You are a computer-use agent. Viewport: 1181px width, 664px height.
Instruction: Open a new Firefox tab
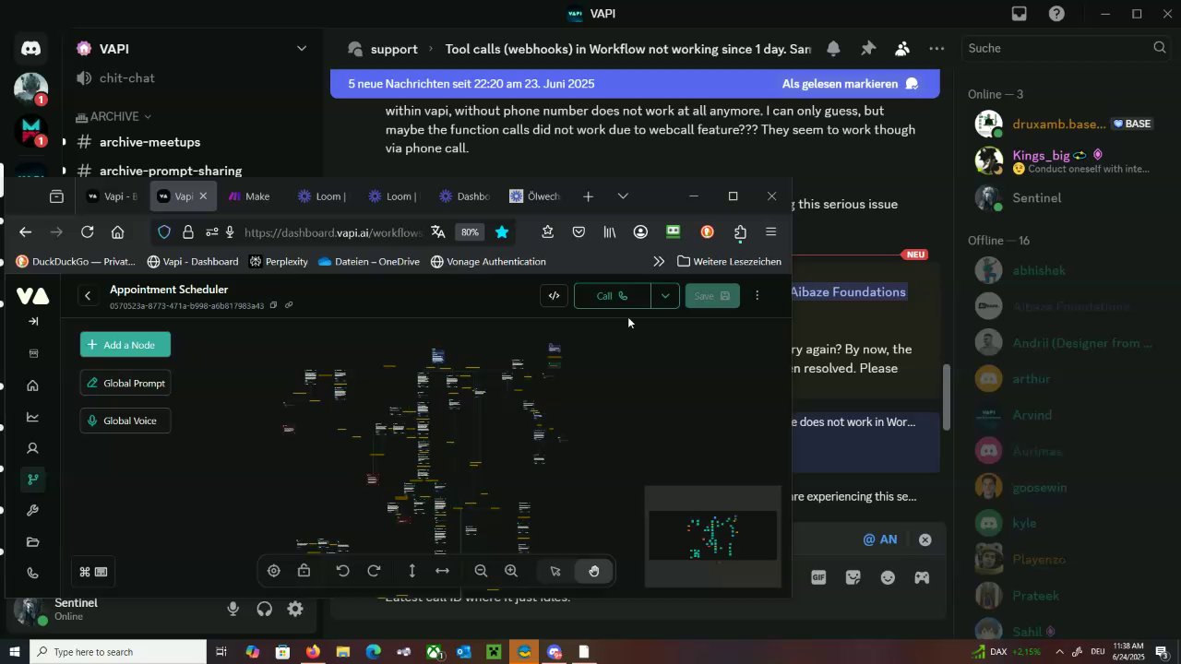point(588,196)
